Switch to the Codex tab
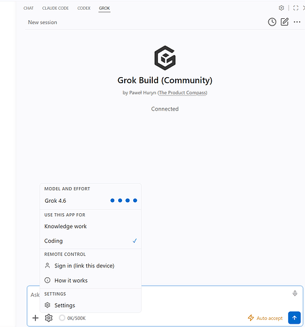The height and width of the screenshot is (327, 305). click(x=84, y=9)
